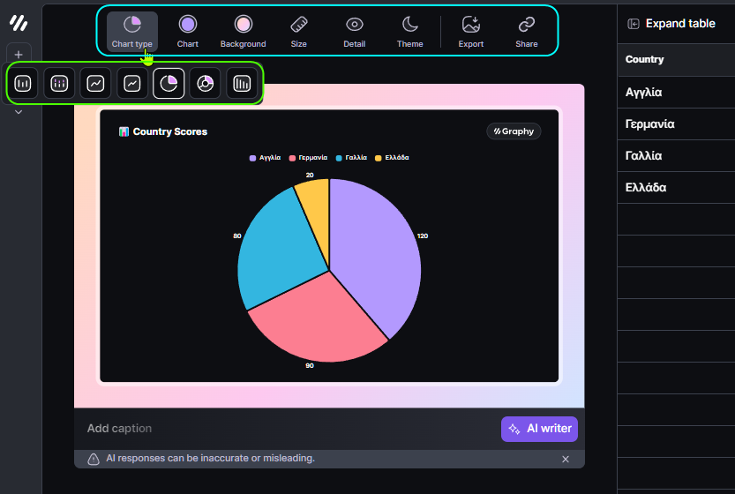Select the Γερμανία table cell
Screen dimensions: 735x494
coord(676,124)
